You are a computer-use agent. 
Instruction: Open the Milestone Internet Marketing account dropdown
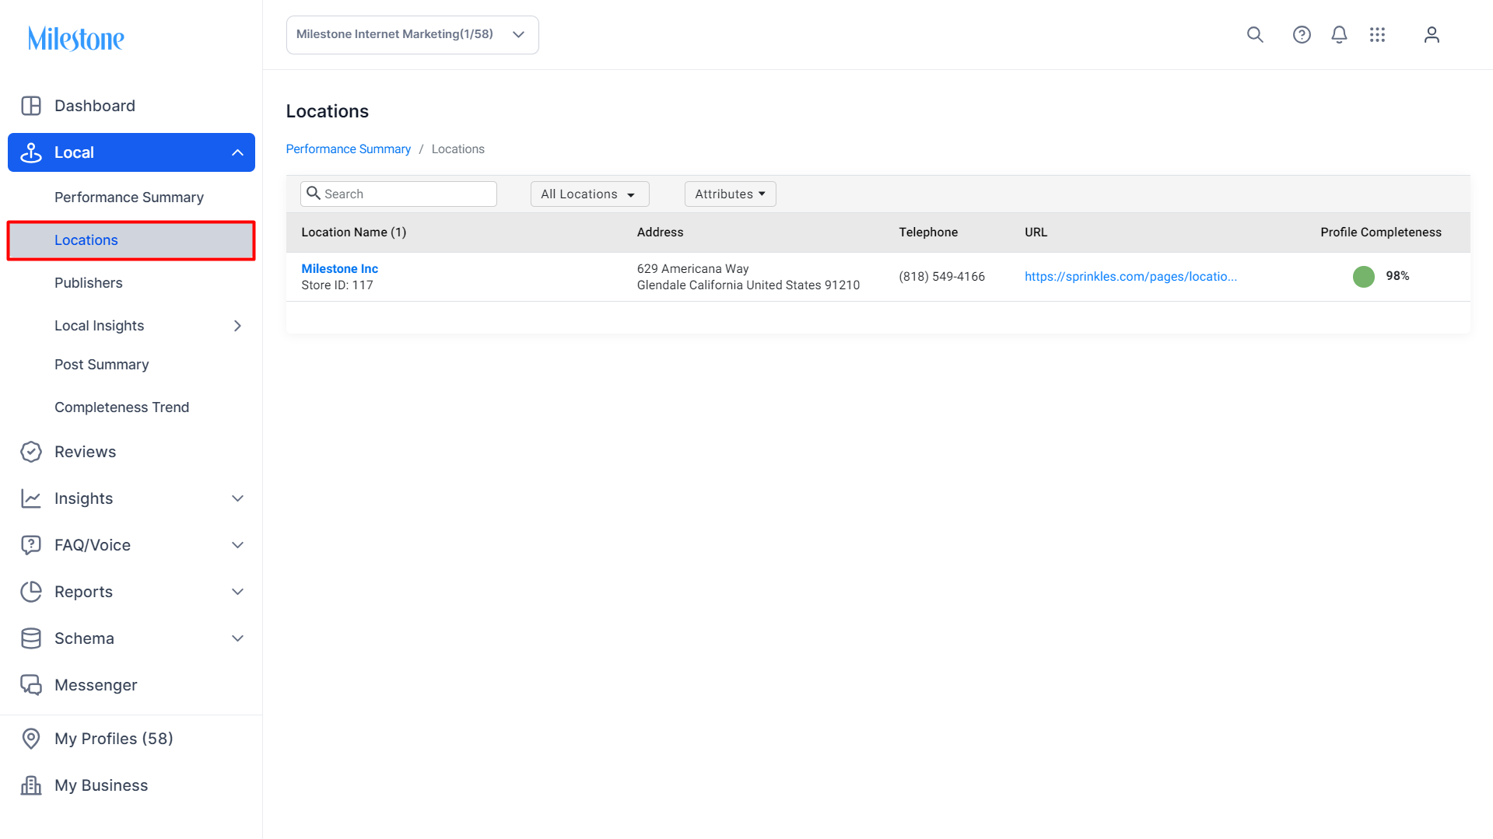412,35
